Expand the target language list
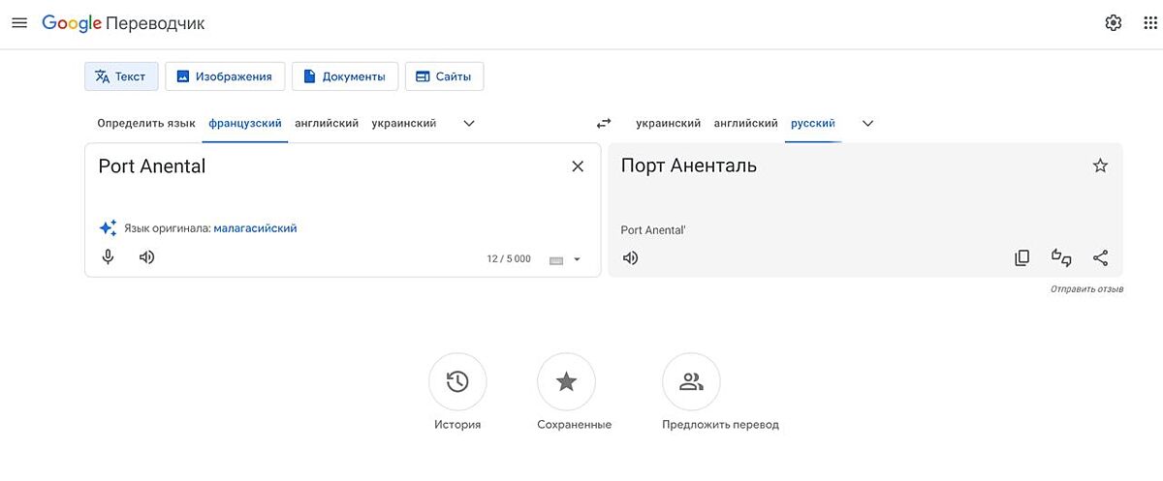 [x=867, y=124]
